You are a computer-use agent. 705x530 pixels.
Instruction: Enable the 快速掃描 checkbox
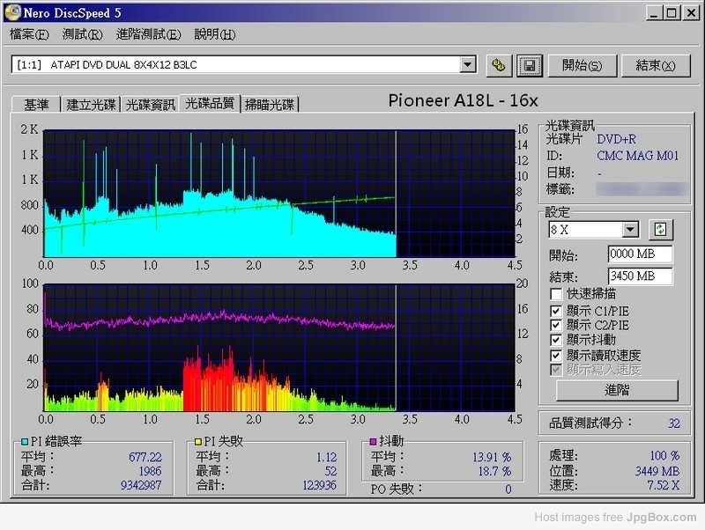coord(555,294)
